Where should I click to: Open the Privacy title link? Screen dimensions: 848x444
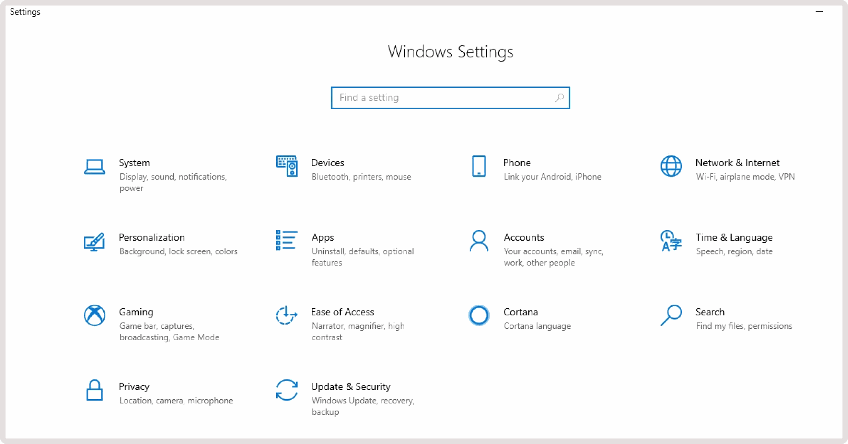coord(134,387)
